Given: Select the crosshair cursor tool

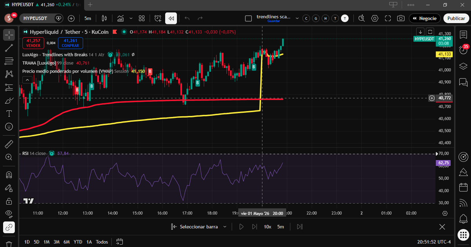Looking at the screenshot, I should point(9,35).
